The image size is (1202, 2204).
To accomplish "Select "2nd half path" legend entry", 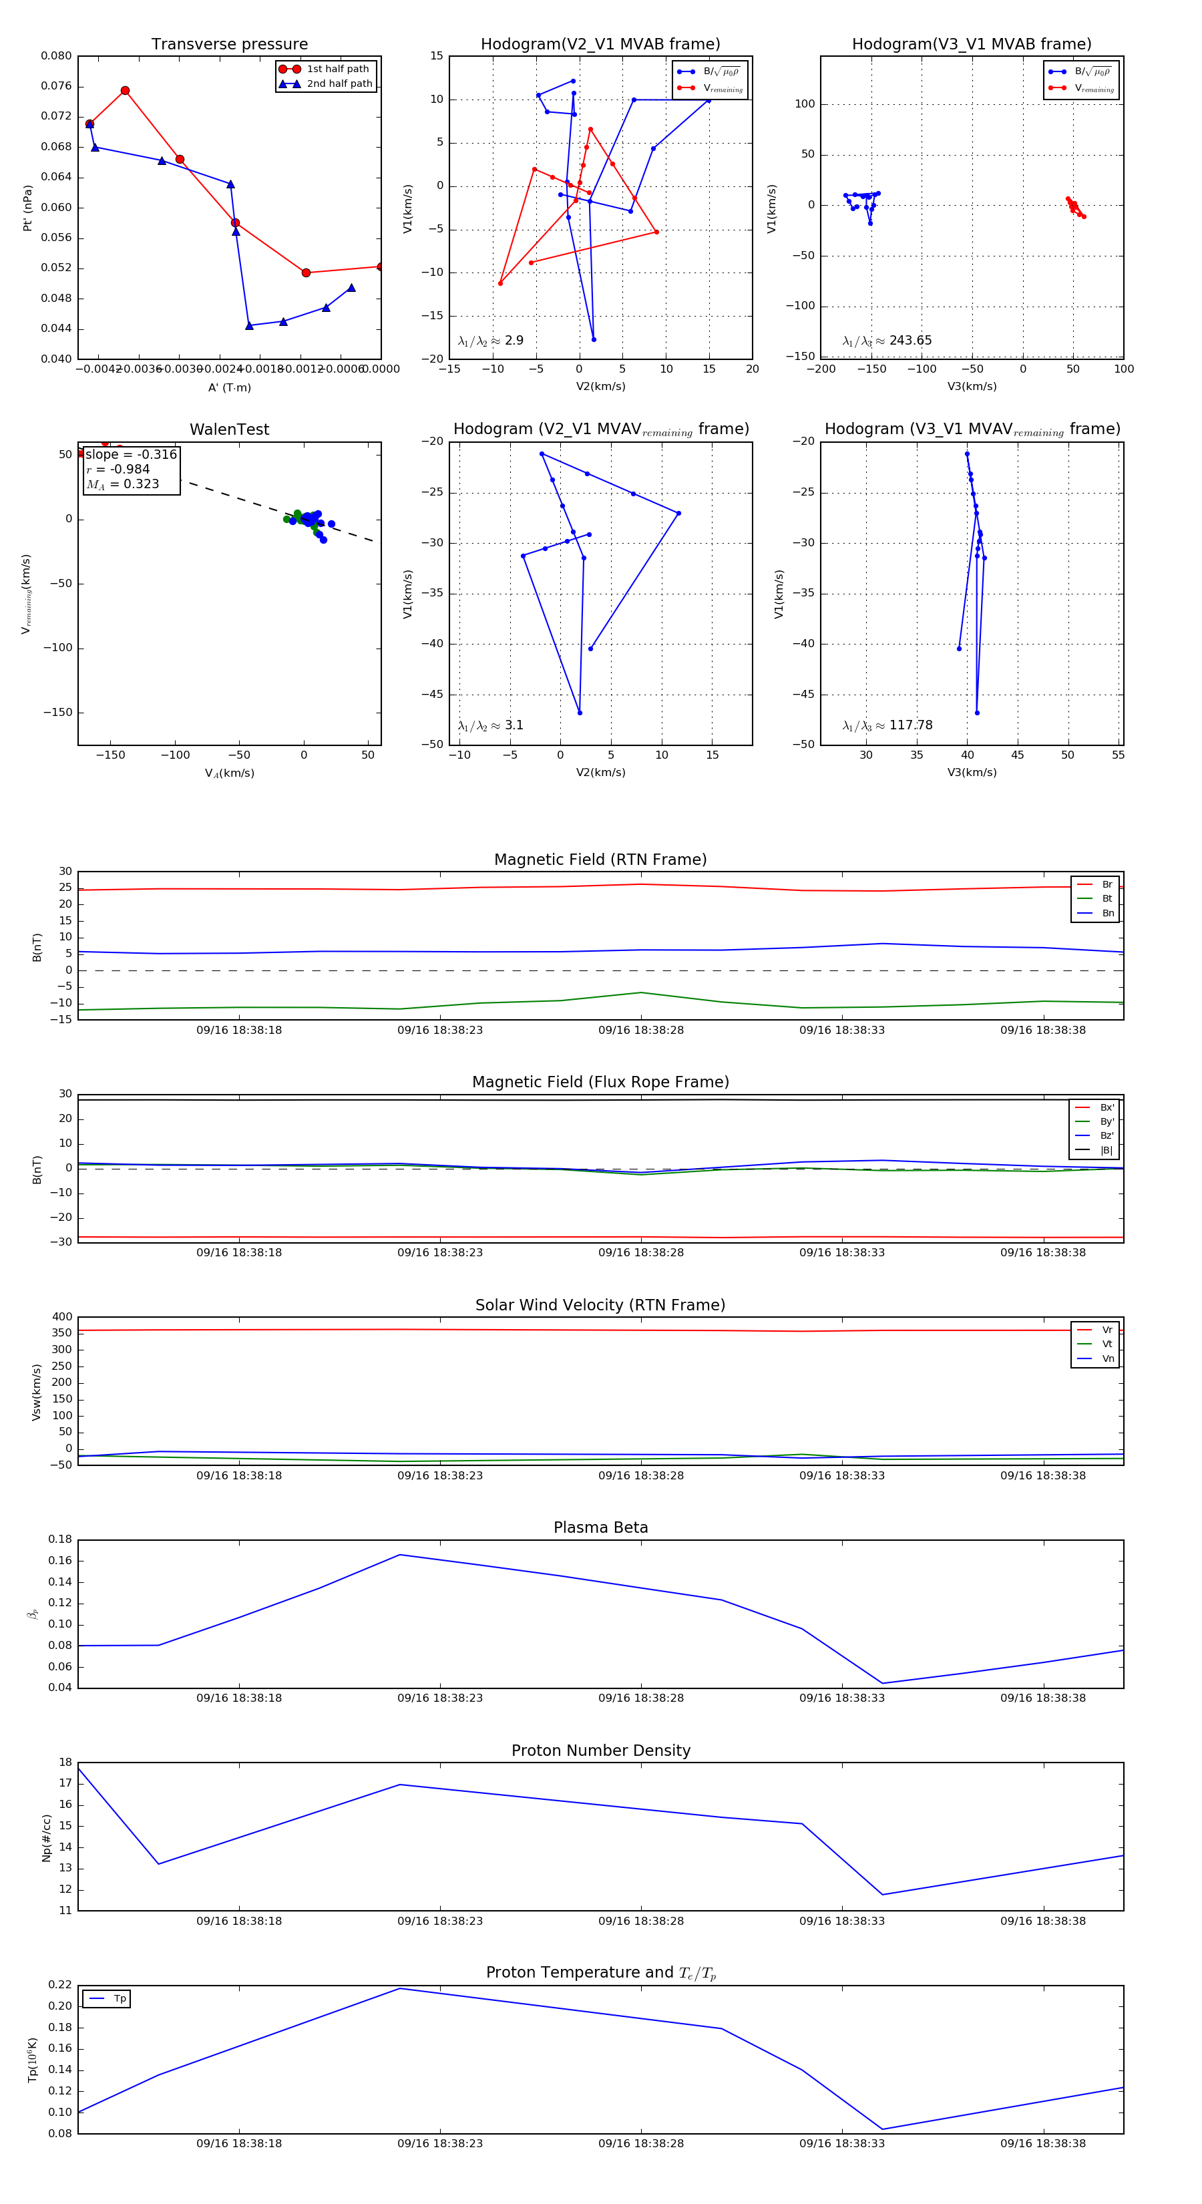I will 326,84.
